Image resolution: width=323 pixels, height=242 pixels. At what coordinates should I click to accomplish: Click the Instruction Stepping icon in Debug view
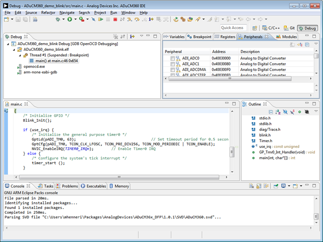click(132, 36)
